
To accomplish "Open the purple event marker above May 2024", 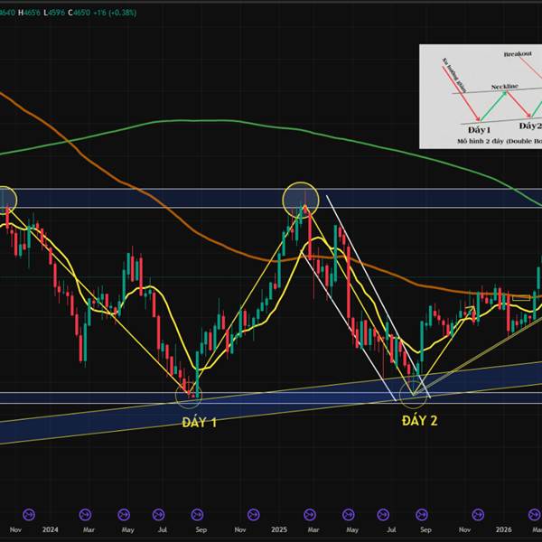I will (124, 514).
